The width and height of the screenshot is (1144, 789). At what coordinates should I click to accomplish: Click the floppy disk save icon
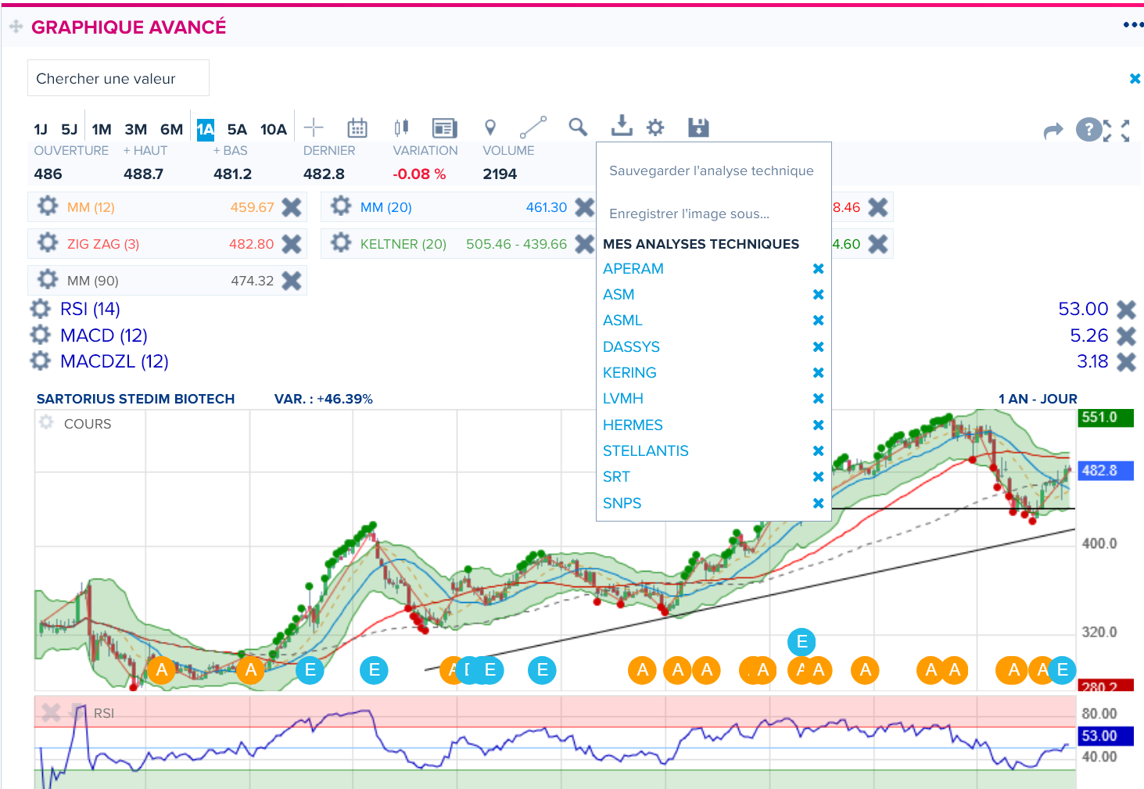click(698, 127)
